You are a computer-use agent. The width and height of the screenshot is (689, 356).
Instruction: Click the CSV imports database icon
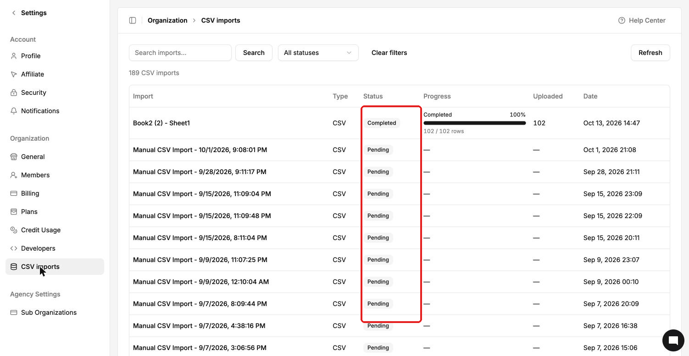pyautogui.click(x=14, y=267)
